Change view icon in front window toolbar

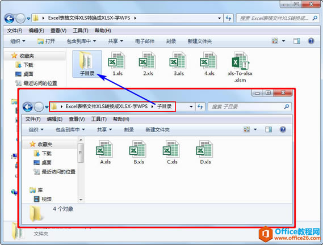(247, 129)
